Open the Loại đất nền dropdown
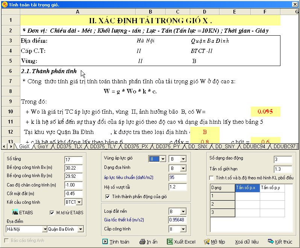The height and width of the screenshot is (248, 300). pos(183,211)
